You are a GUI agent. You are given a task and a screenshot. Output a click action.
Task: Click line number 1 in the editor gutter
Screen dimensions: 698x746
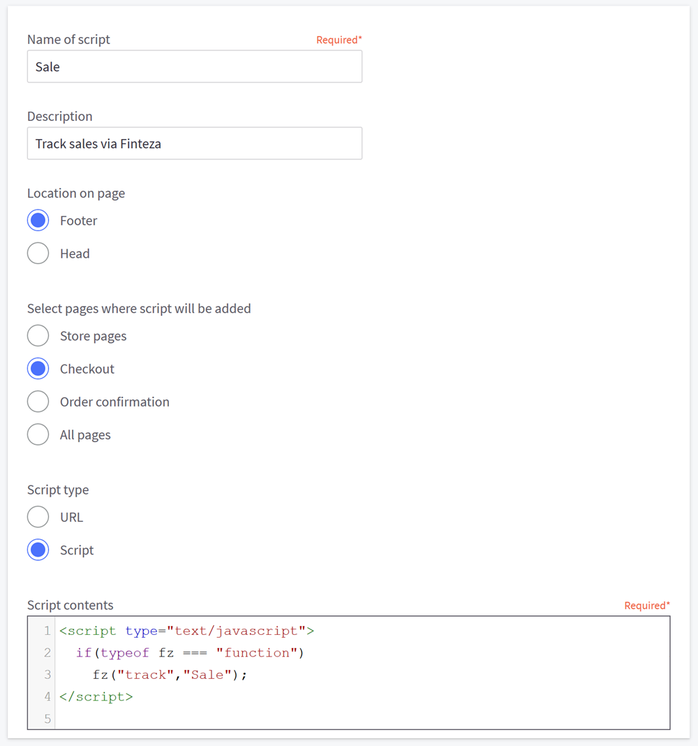pos(47,631)
